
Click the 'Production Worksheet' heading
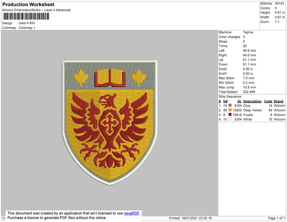tap(28, 5)
